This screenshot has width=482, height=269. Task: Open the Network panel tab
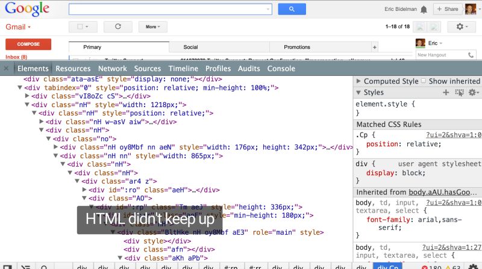pyautogui.click(x=113, y=69)
